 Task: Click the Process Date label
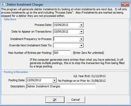(x=43, y=25)
